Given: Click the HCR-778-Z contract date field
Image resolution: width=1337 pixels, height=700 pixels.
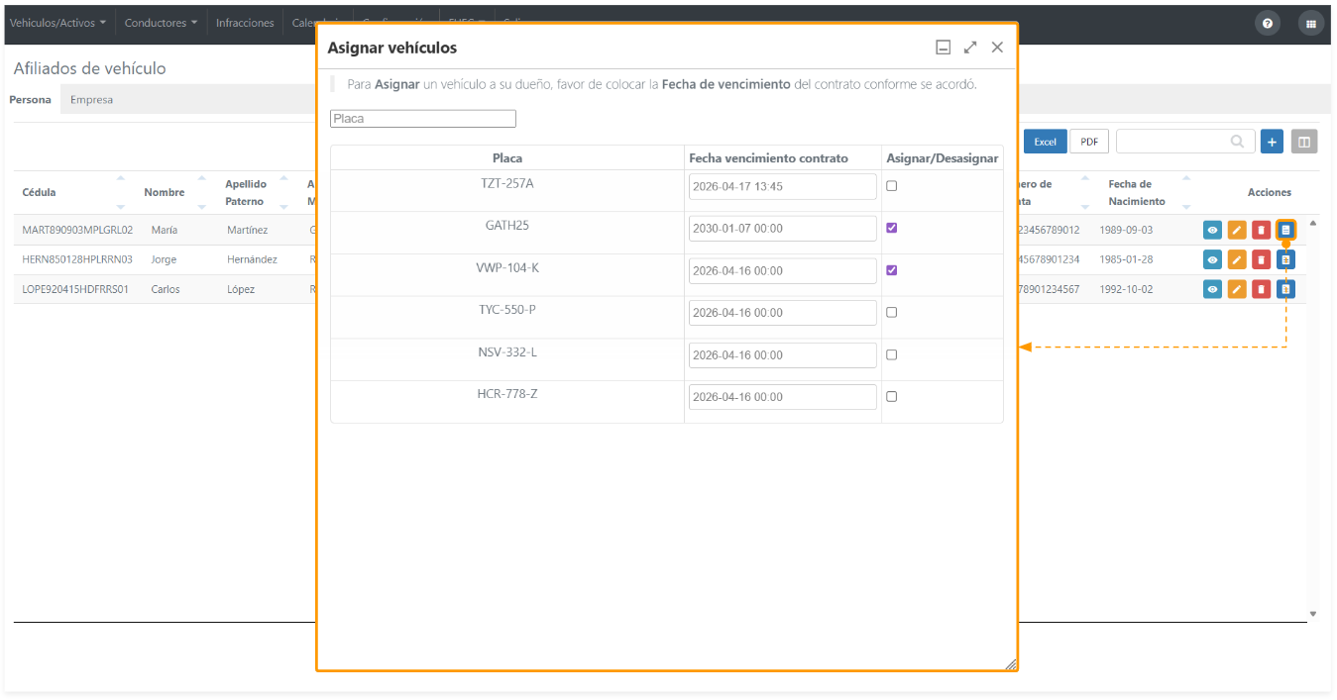Looking at the screenshot, I should click(783, 397).
